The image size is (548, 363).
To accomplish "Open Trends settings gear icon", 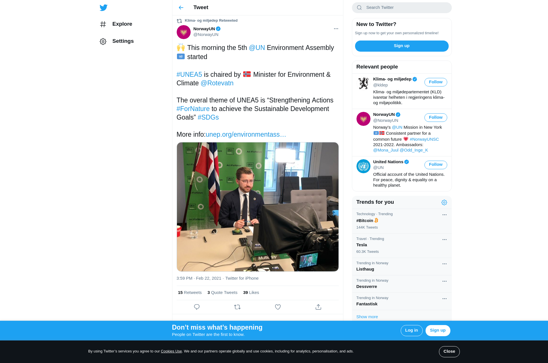I will click(444, 202).
